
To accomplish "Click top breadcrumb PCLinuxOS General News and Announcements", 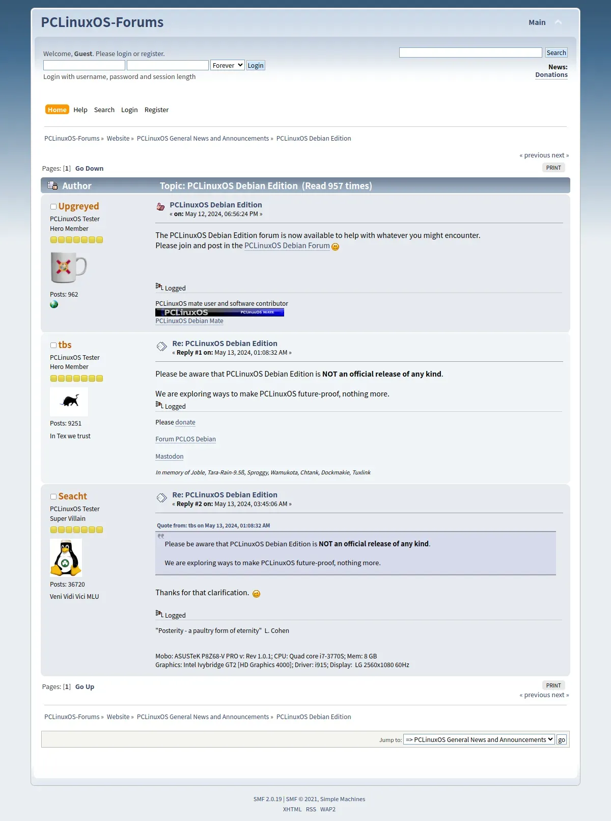I will click(x=203, y=139).
